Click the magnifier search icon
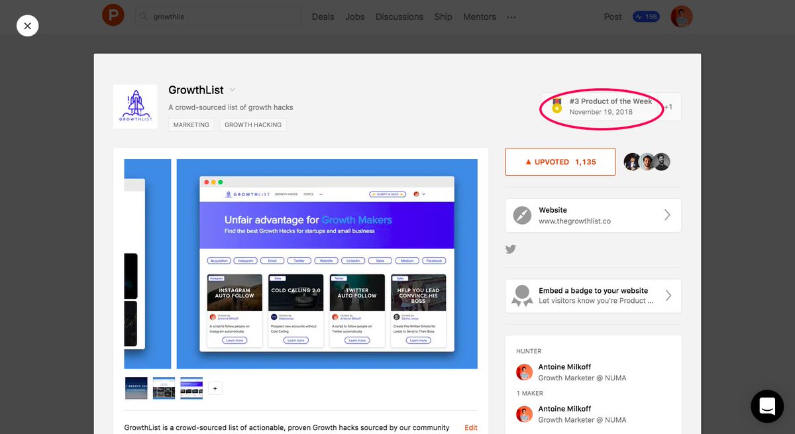 coord(143,17)
